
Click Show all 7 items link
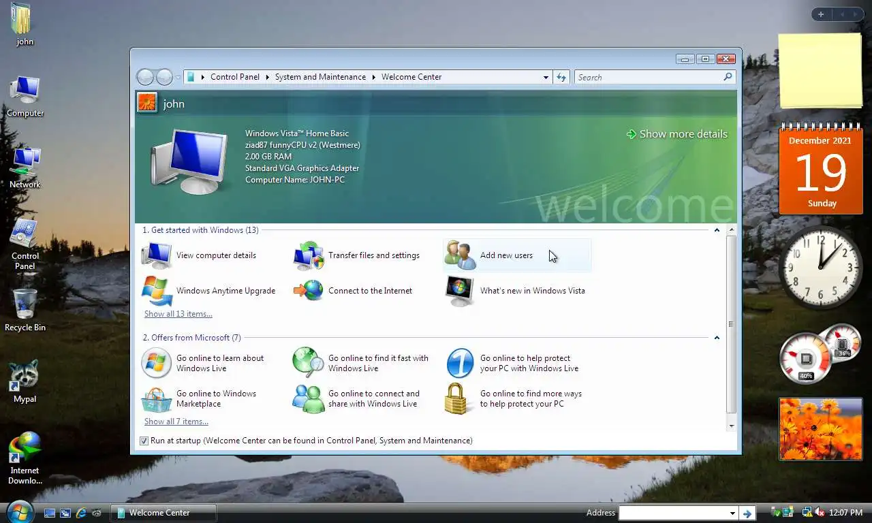[176, 422]
